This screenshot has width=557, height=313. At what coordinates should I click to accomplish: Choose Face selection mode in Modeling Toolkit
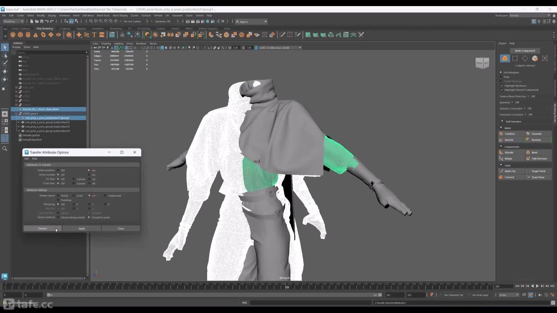(x=535, y=58)
